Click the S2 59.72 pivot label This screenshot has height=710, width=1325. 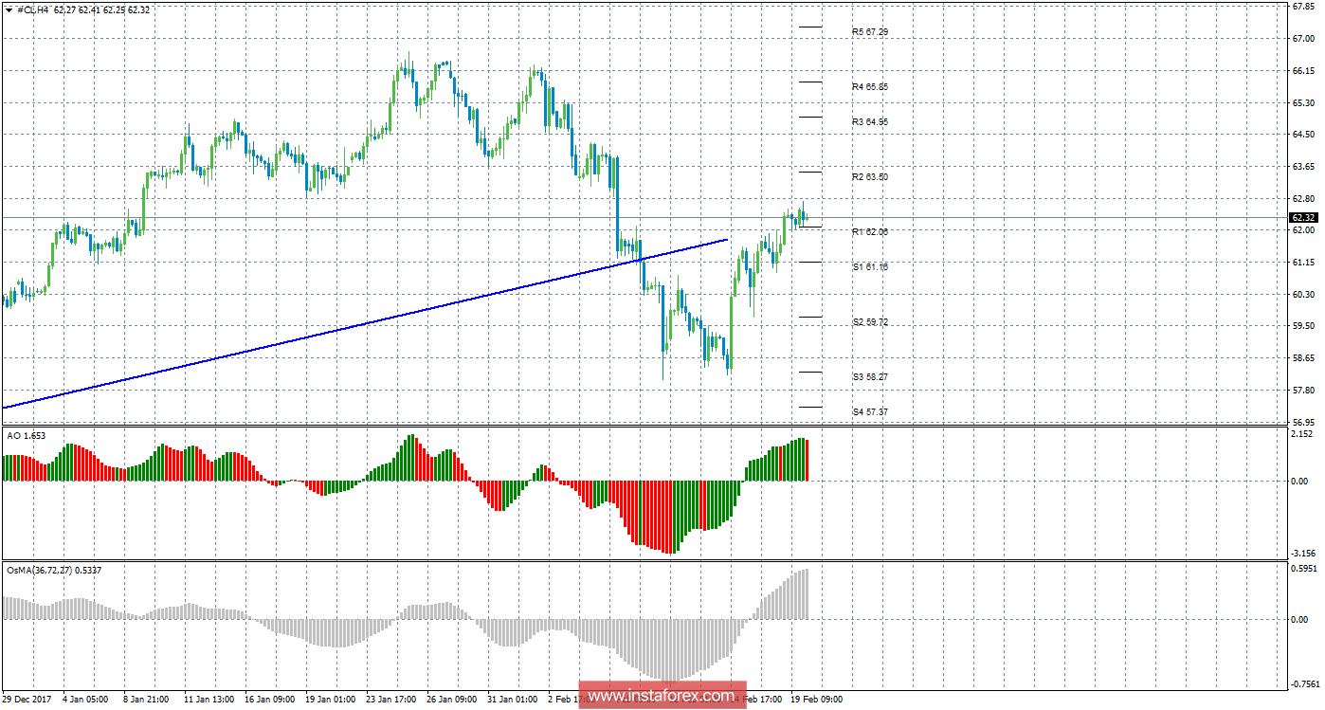pos(869,322)
